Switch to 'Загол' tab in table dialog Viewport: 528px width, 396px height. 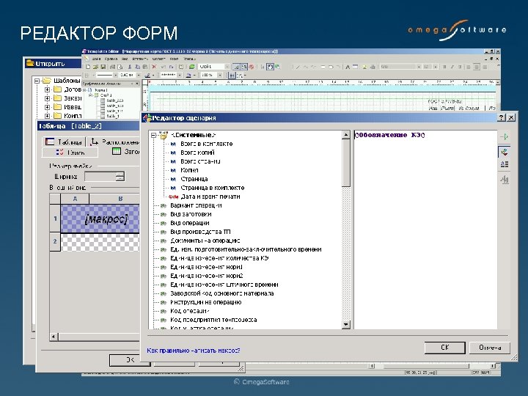(x=125, y=152)
